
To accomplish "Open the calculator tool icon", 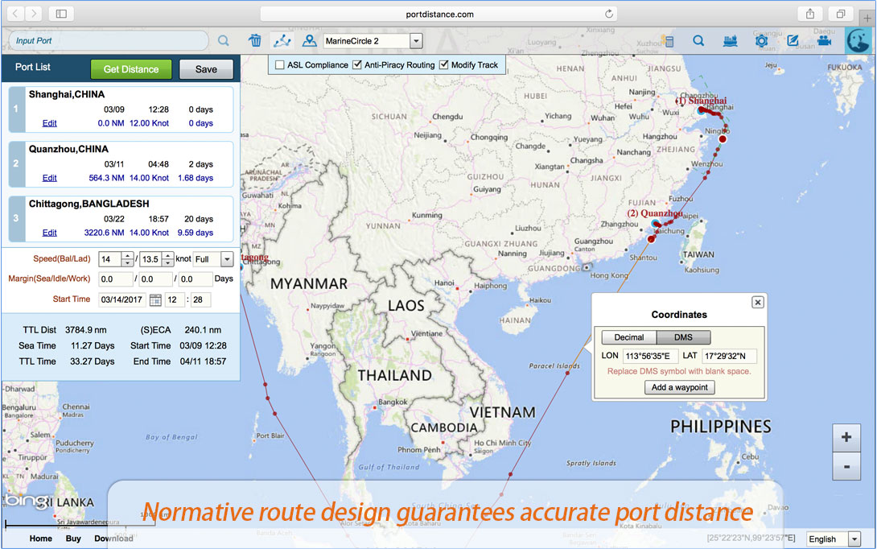I will (x=669, y=41).
